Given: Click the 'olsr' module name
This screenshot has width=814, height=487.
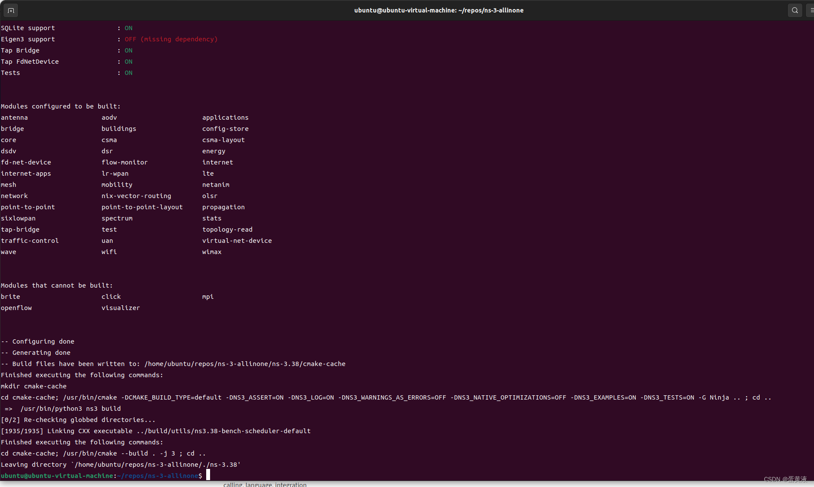Looking at the screenshot, I should click(x=210, y=196).
